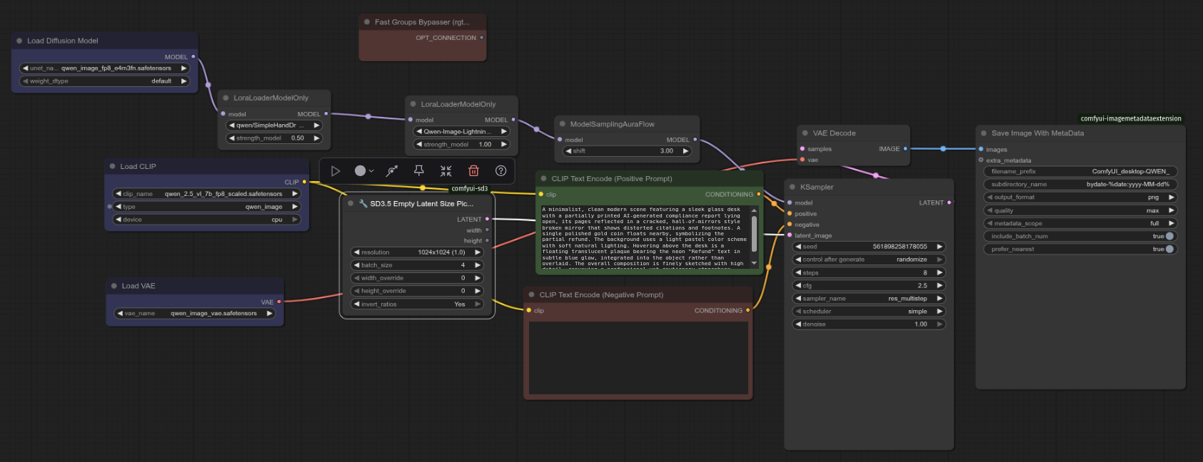The image size is (1203, 462).
Task: Decrease batch_size with the left arrow
Action: click(x=356, y=265)
